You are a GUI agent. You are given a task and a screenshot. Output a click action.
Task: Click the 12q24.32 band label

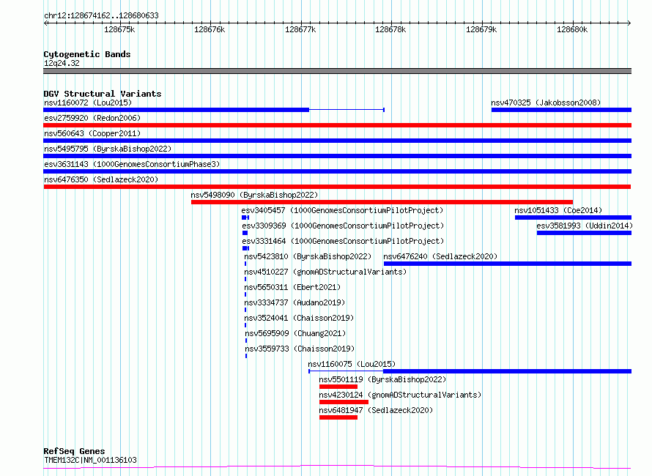(62, 63)
